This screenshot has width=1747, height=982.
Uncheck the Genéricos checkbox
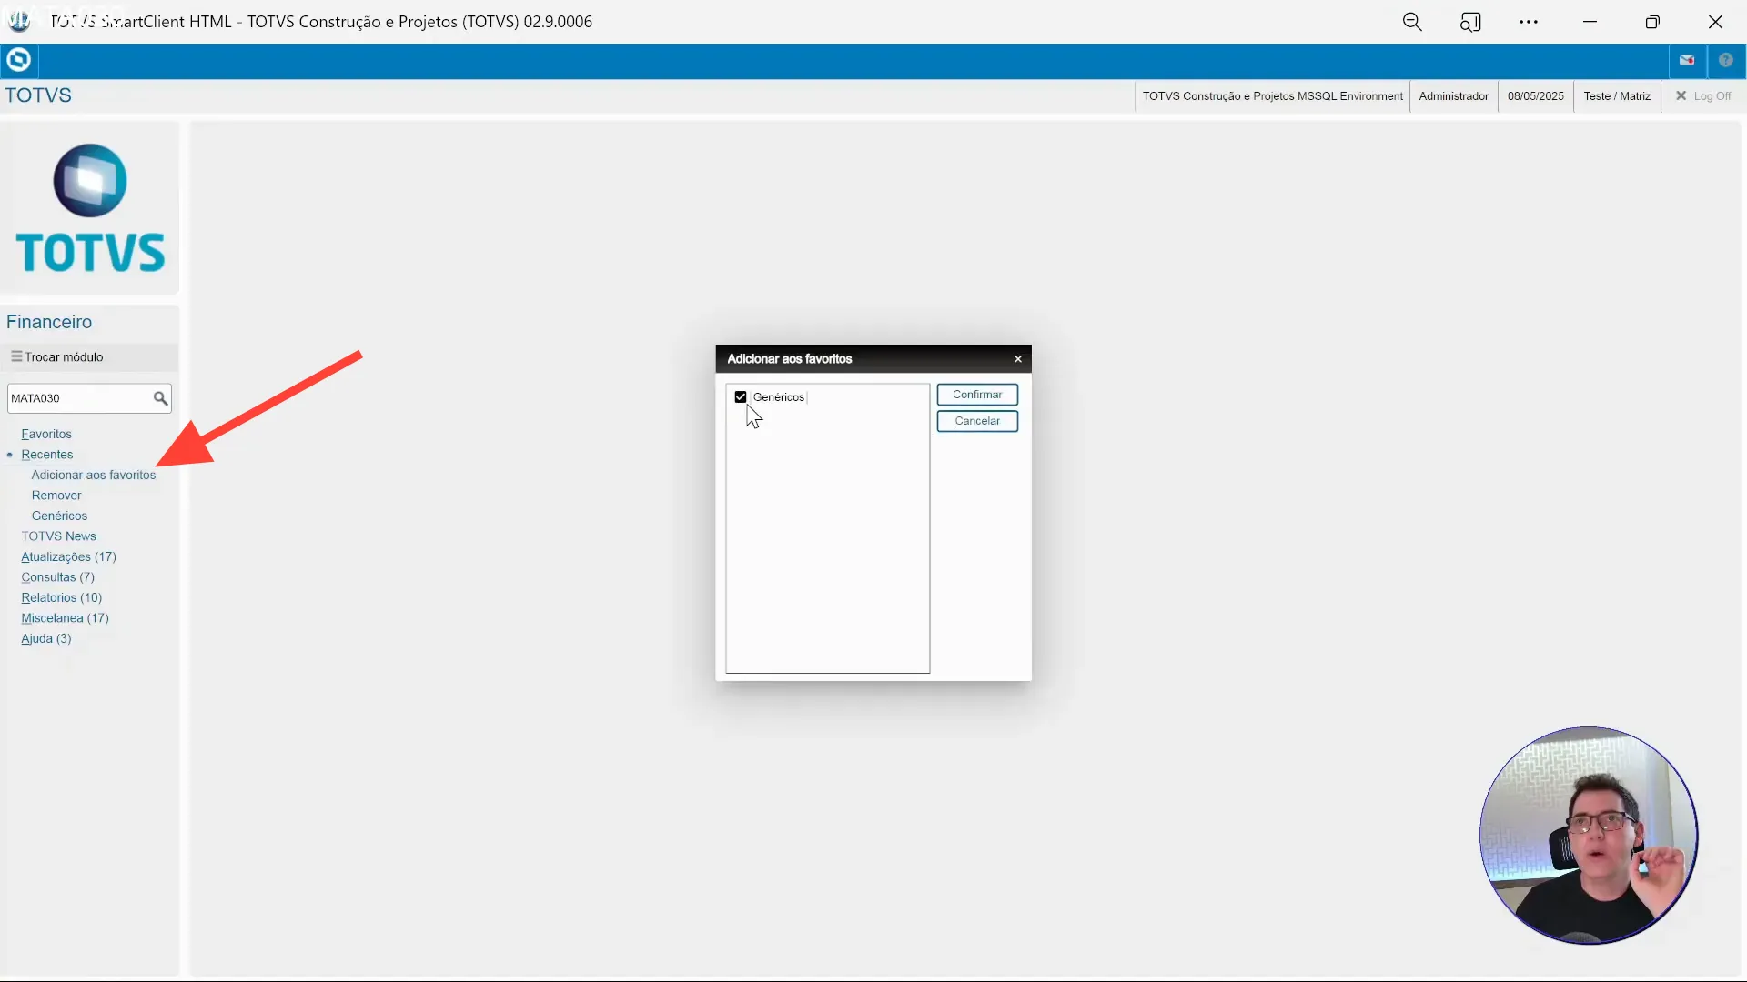[x=741, y=397]
